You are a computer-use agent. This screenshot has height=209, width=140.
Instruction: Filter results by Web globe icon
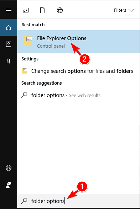pyautogui.click(x=60, y=10)
